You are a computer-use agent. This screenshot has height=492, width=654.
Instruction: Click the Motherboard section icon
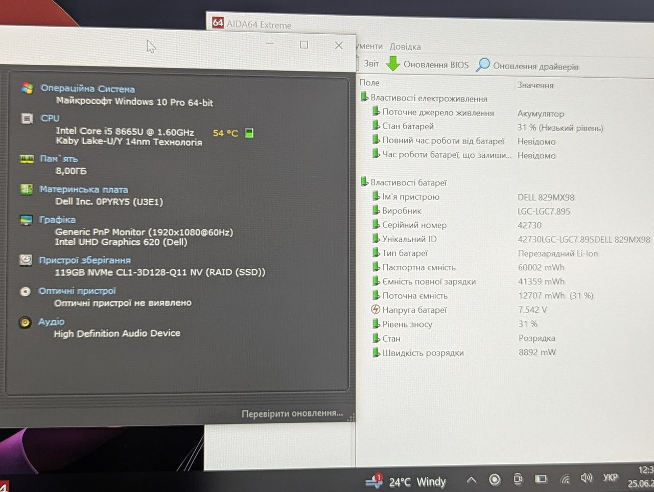pos(27,190)
